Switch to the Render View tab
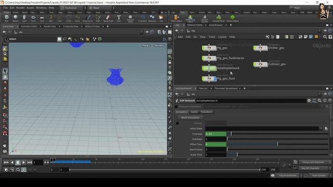 pos(50,26)
